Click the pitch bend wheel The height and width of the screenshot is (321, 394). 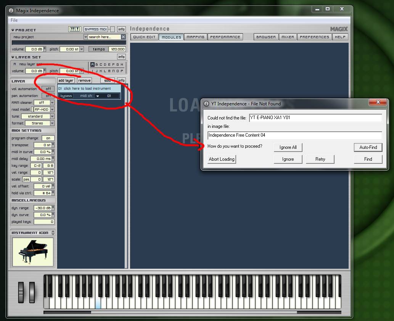click(x=21, y=292)
